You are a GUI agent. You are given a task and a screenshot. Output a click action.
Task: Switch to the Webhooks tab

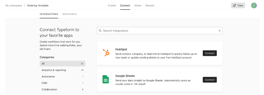click(x=70, y=14)
